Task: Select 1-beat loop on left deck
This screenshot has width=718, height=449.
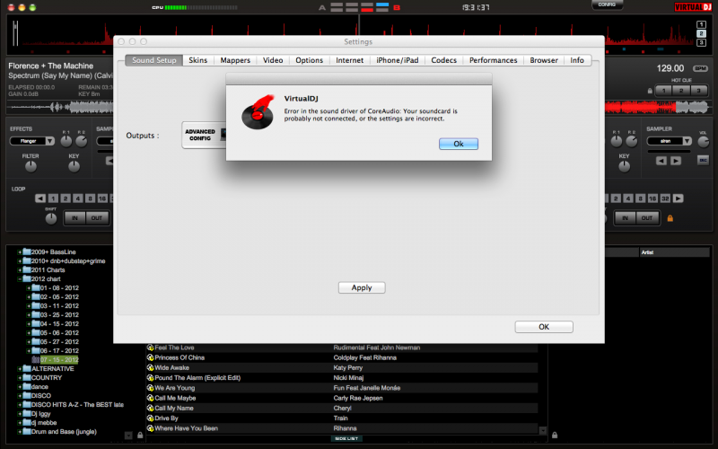Action: click(x=53, y=198)
